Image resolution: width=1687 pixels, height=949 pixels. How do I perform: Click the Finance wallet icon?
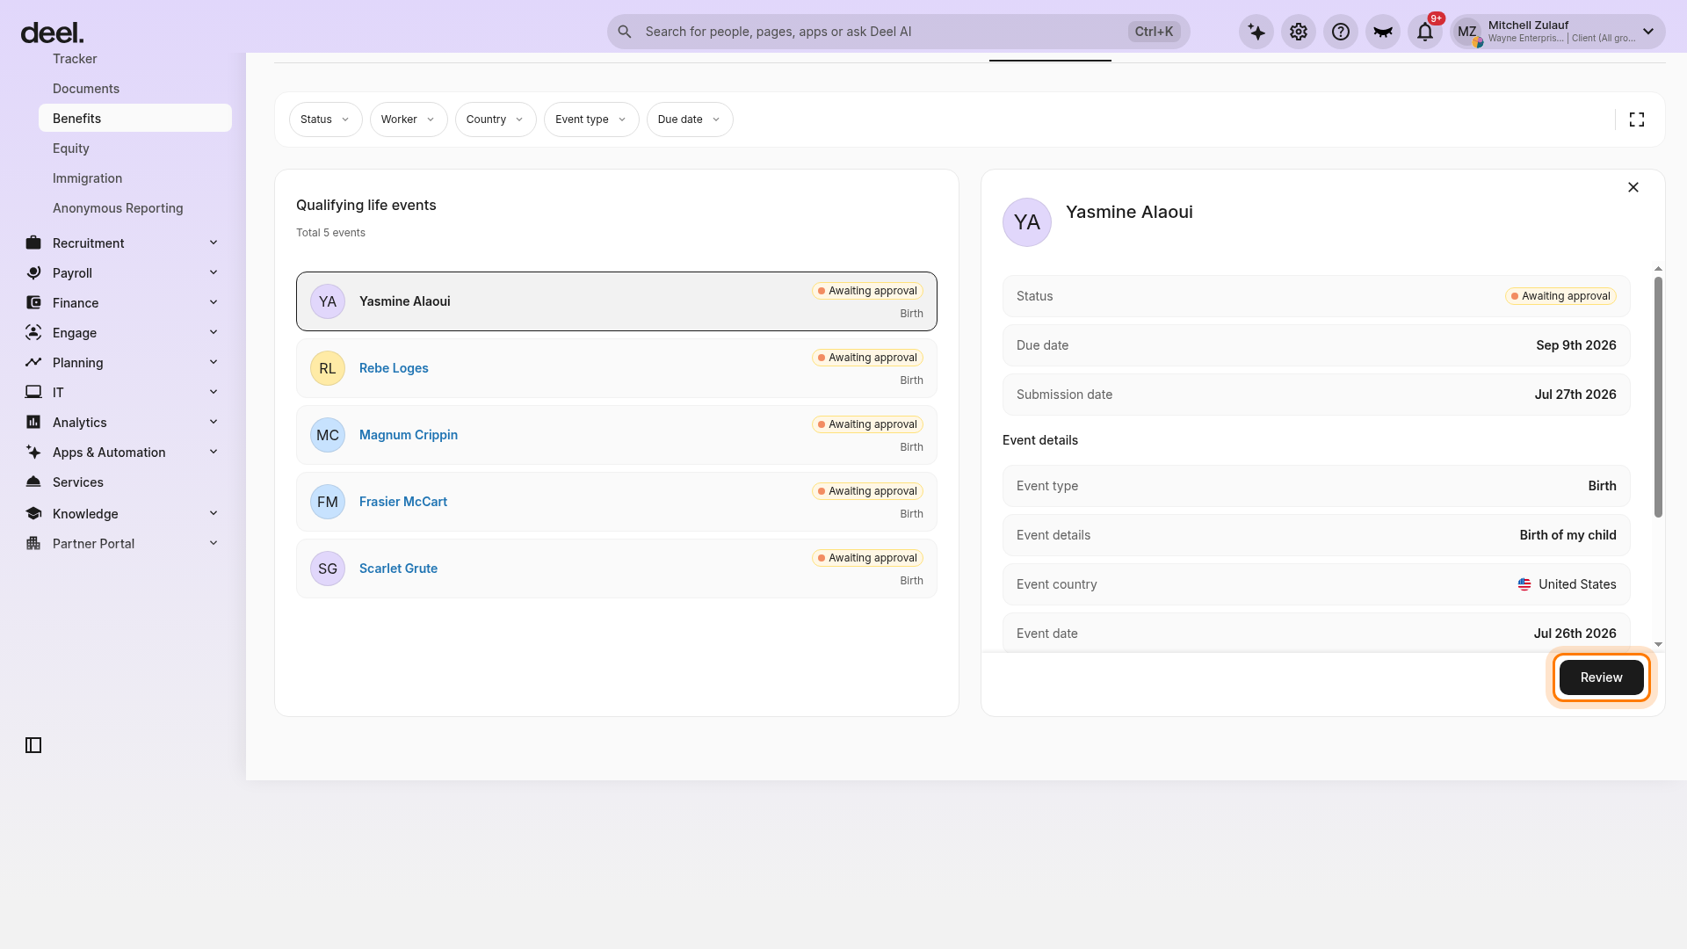tap(33, 302)
